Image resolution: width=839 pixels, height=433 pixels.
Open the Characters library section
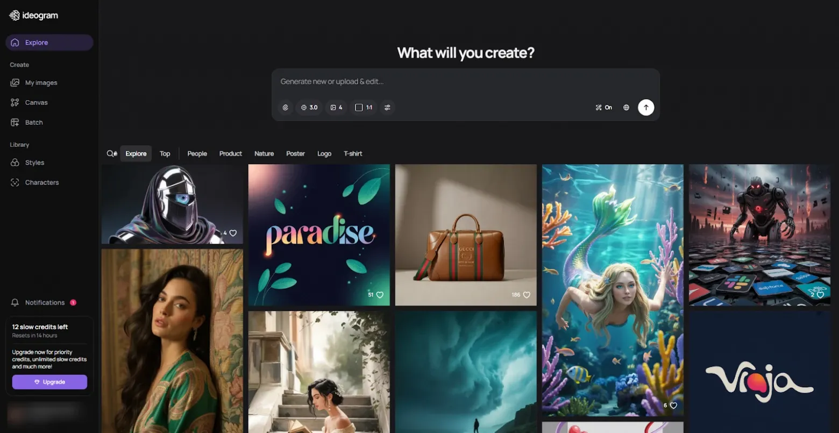coord(41,182)
